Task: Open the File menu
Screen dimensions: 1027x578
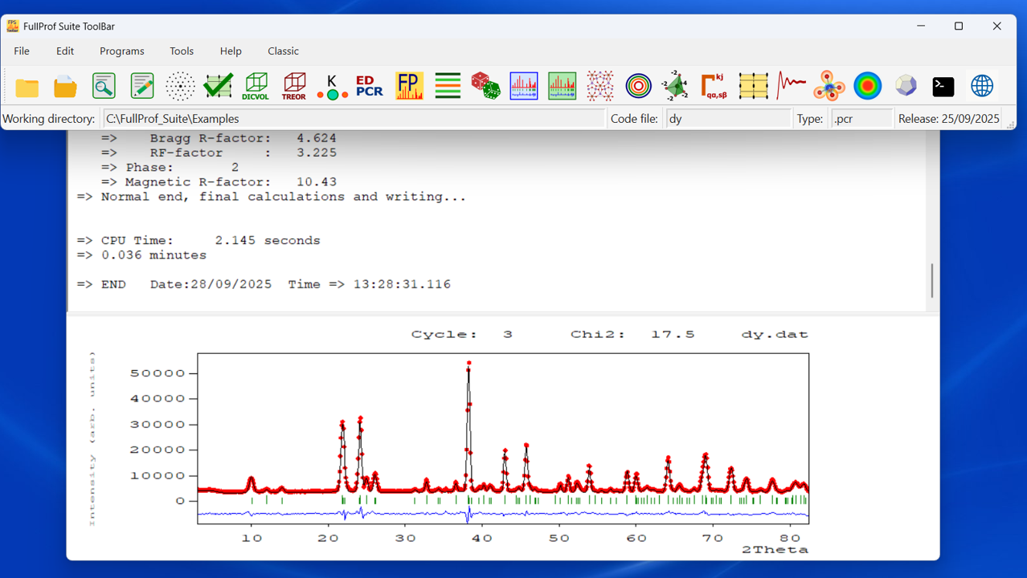Action: [22, 51]
